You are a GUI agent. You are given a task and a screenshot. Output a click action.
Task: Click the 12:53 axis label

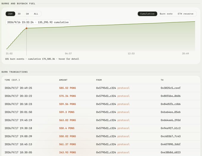click(131, 53)
